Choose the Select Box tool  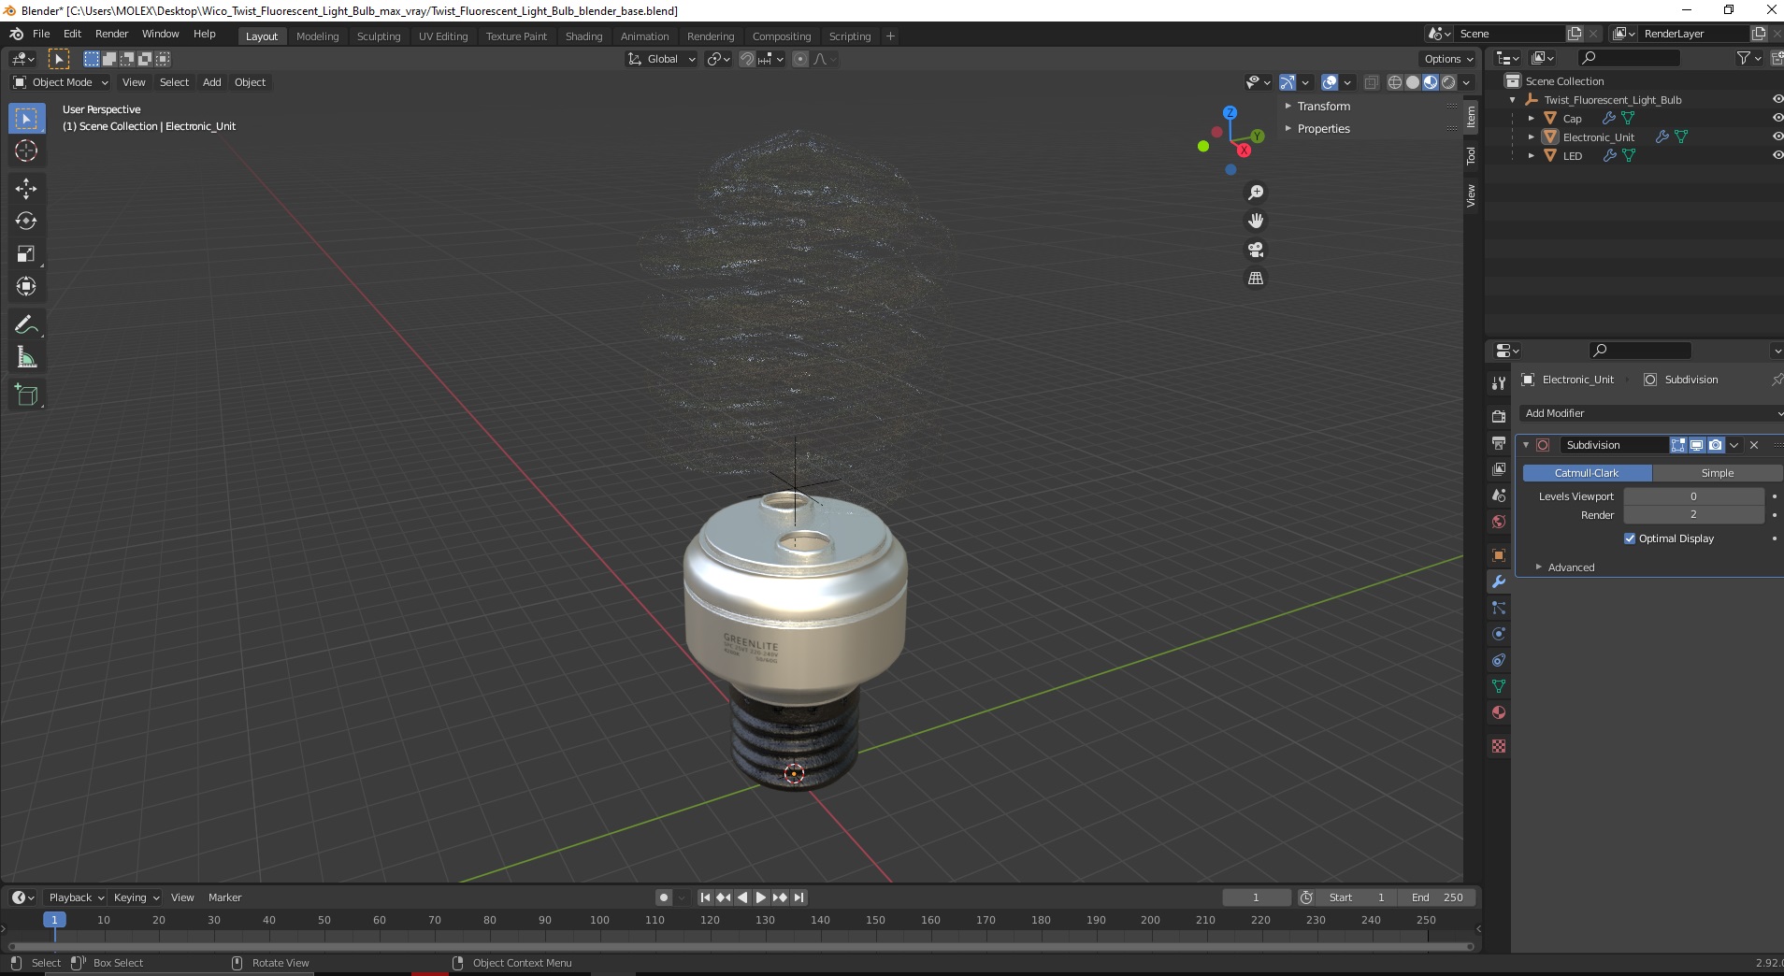[26, 118]
